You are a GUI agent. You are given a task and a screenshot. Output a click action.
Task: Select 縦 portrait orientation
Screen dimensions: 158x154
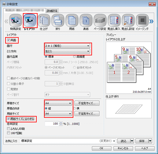click(x=46, y=108)
